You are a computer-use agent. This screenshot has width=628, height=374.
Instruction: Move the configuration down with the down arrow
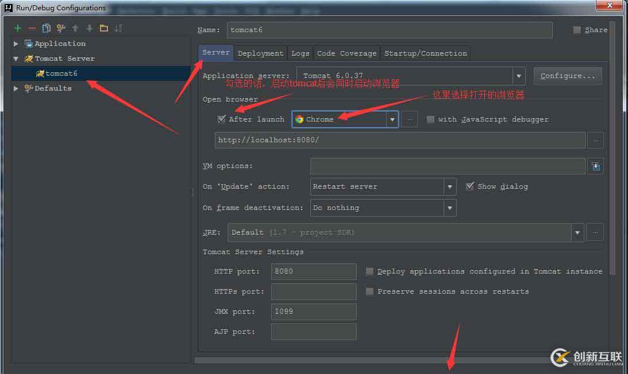pyautogui.click(x=89, y=28)
